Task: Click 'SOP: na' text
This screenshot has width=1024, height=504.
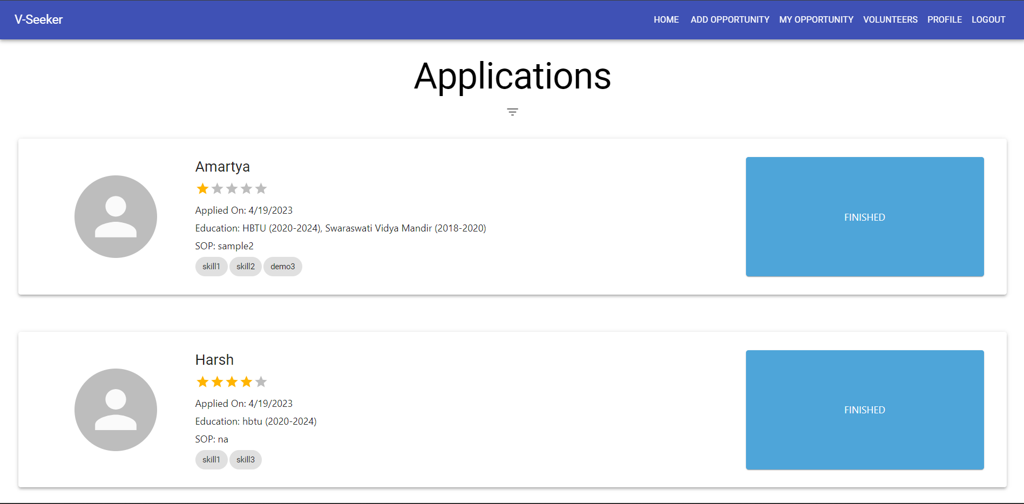Action: (x=212, y=439)
